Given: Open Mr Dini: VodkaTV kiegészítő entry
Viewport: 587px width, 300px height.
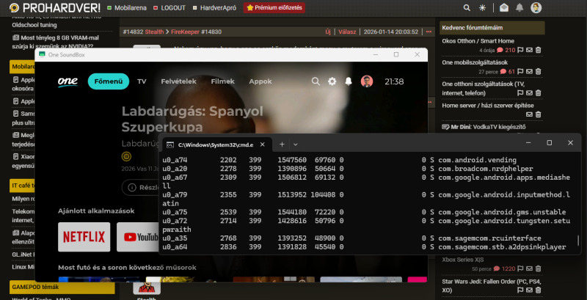Looking at the screenshot, I should (x=484, y=127).
